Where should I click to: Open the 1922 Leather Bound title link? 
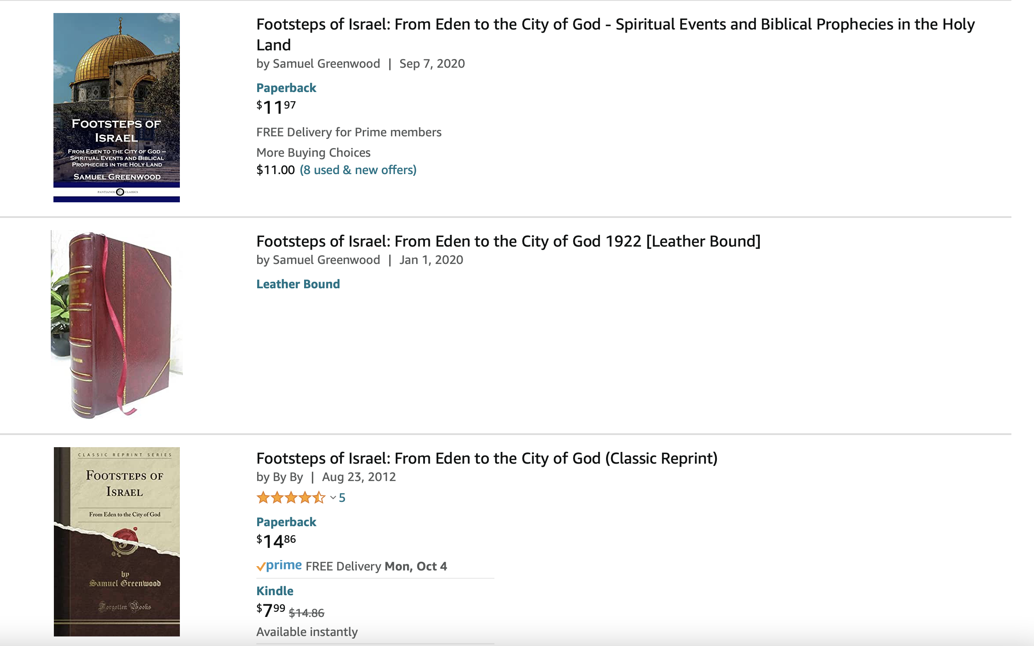pos(508,241)
